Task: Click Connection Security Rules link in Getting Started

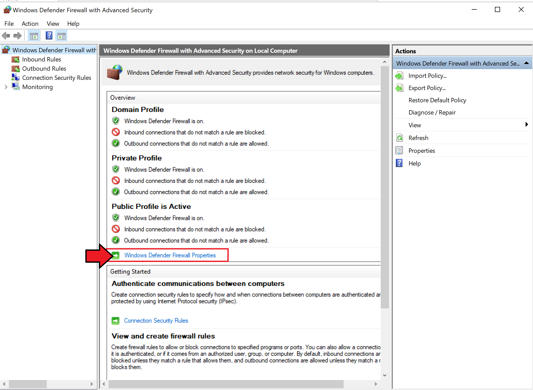Action: point(156,321)
